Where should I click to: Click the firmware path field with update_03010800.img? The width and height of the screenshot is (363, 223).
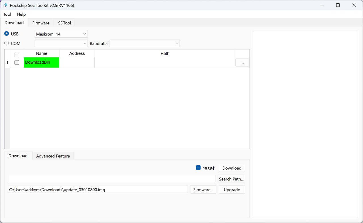[98, 189]
